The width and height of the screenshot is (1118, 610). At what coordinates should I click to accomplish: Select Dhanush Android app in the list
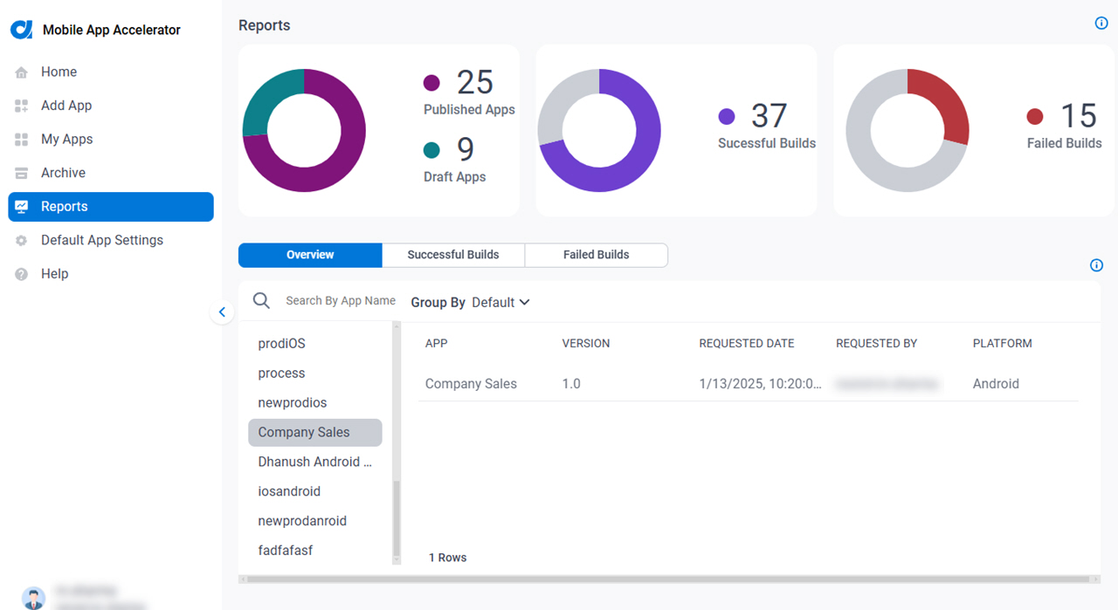tap(315, 462)
